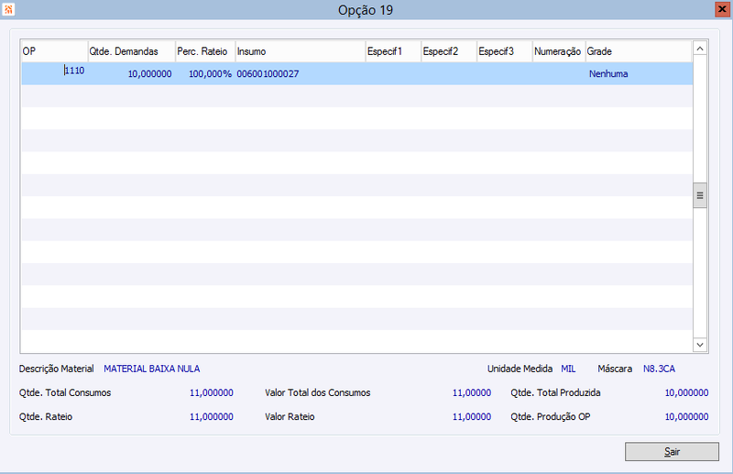Click the scroll down arrow in the grid
Image resolution: width=733 pixels, height=474 pixels.
(700, 345)
